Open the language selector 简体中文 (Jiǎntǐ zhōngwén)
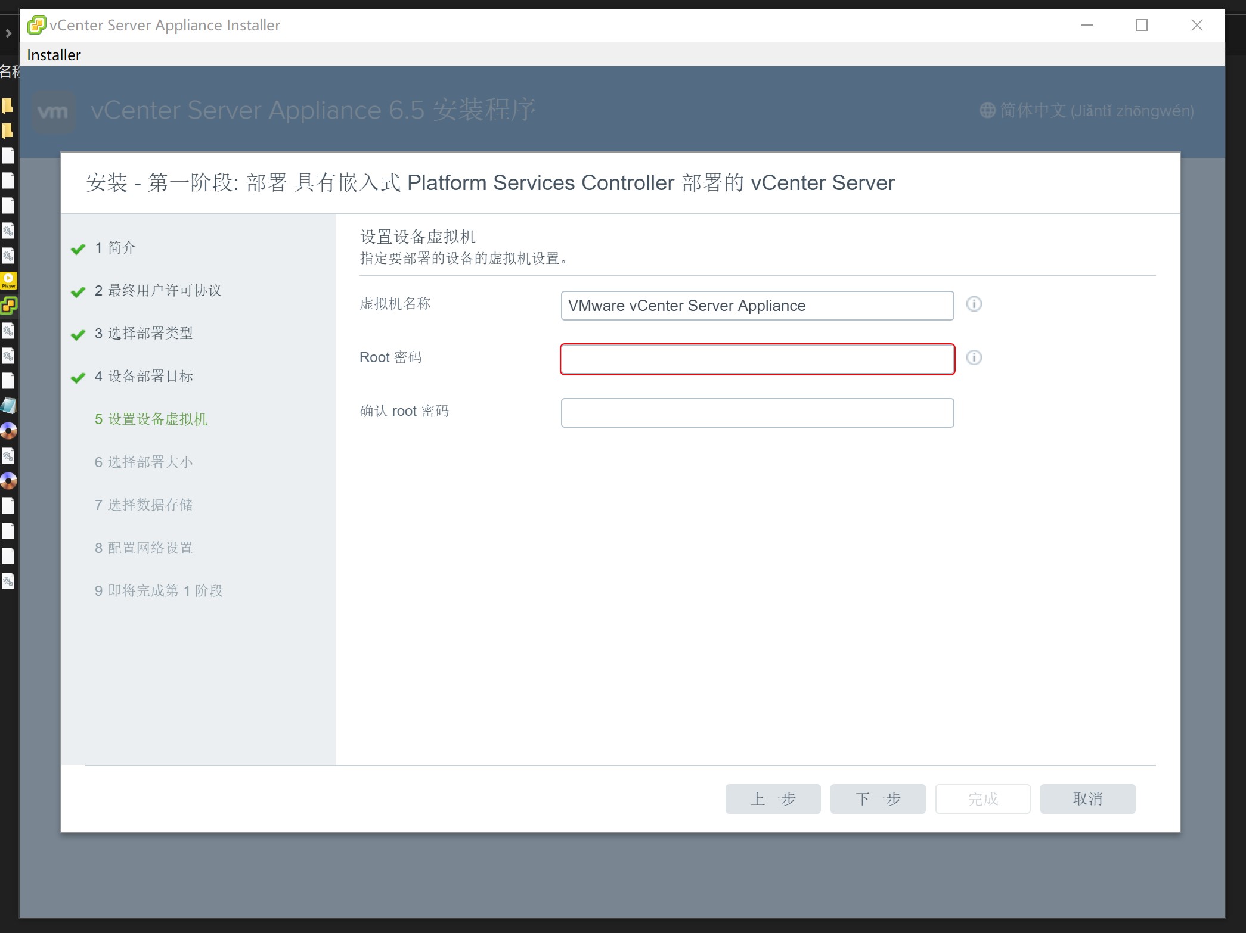The height and width of the screenshot is (933, 1246). click(1087, 110)
